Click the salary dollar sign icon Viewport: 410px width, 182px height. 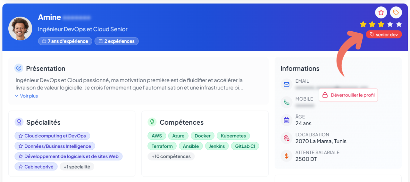pos(286,156)
